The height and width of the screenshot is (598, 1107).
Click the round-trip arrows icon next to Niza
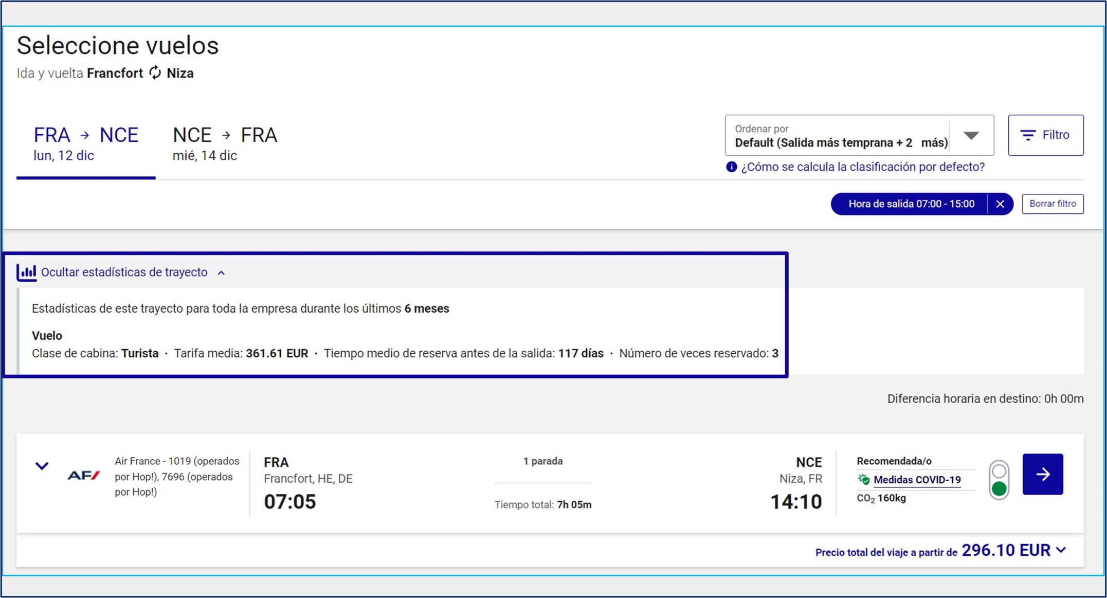click(x=155, y=73)
